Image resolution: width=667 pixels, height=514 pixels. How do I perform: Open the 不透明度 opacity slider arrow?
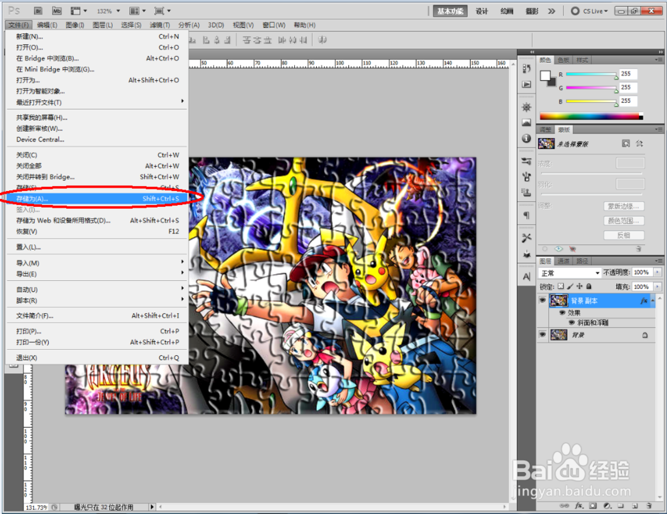tap(658, 272)
